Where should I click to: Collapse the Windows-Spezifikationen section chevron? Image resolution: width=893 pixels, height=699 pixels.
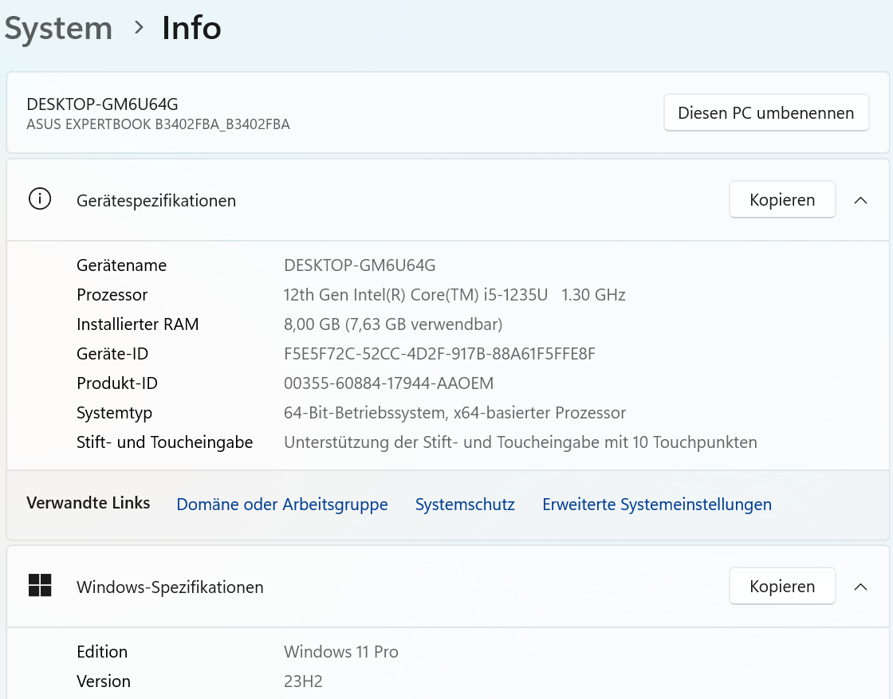860,587
